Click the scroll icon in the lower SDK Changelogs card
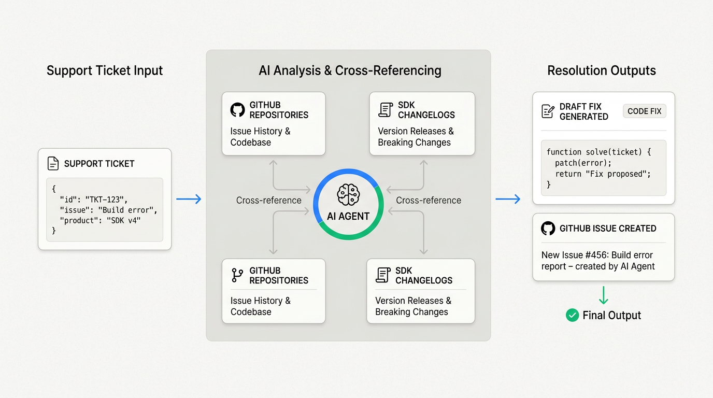Viewport: 713px width, 398px height. 383,275
